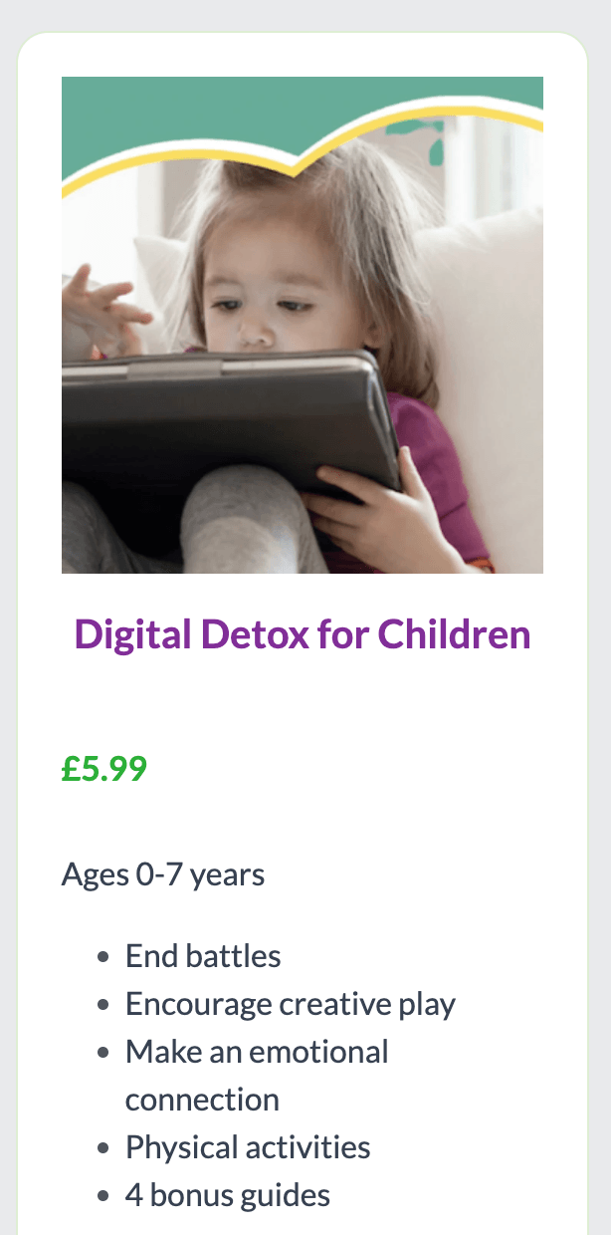Select the Make an emotional connection item

pos(257,1076)
